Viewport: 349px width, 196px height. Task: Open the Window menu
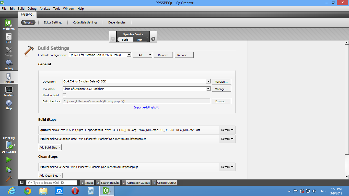click(x=69, y=9)
